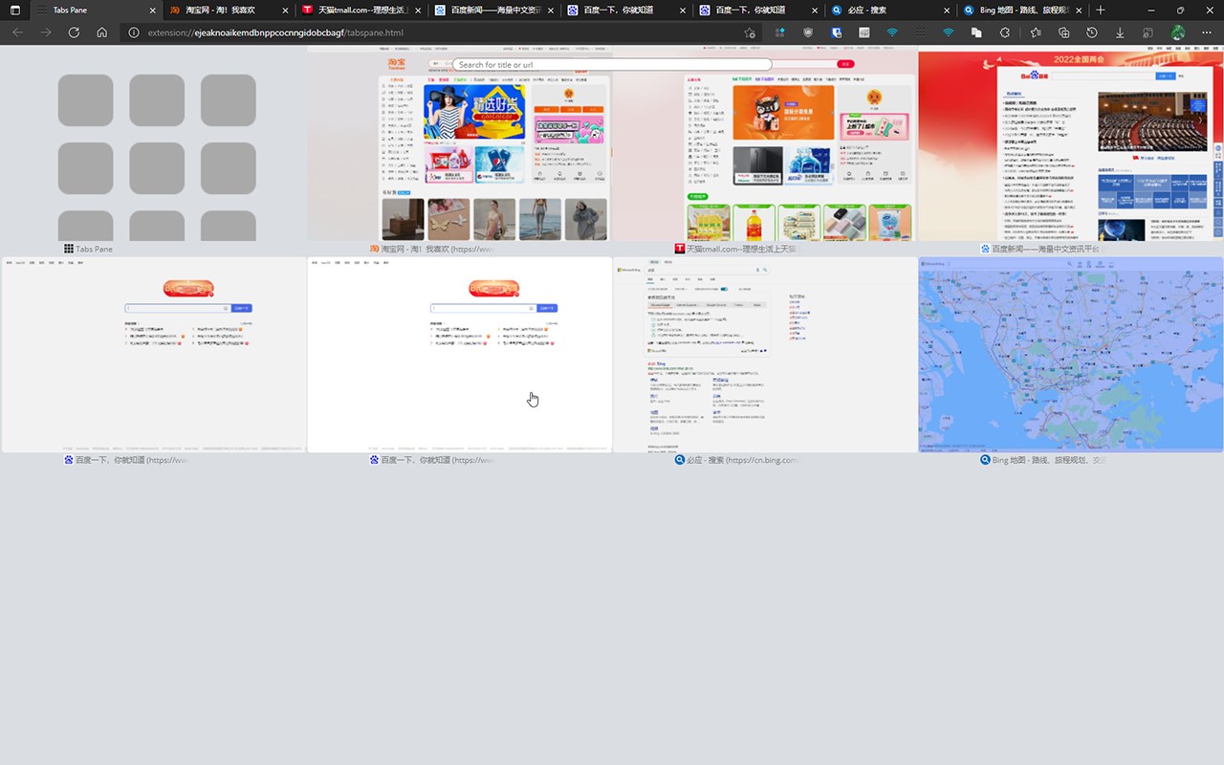This screenshot has height=765, width=1224.
Task: View site information icon in address bar
Action: (134, 33)
